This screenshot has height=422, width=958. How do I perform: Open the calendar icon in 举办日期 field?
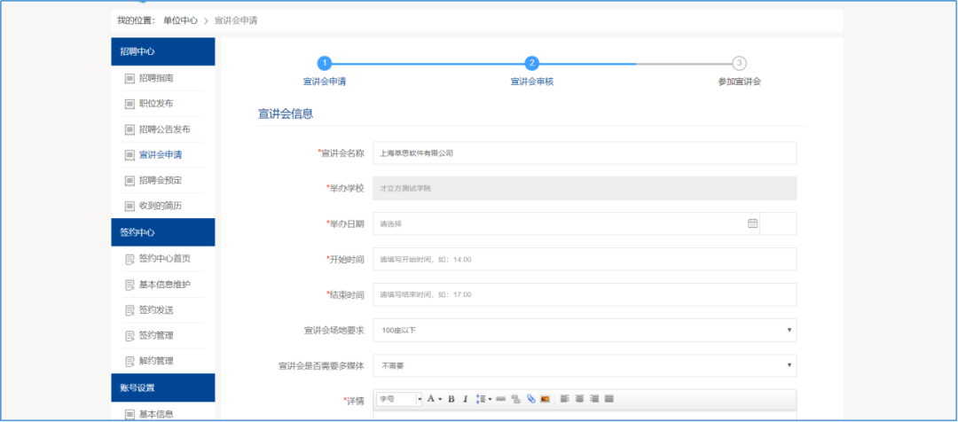(x=752, y=223)
